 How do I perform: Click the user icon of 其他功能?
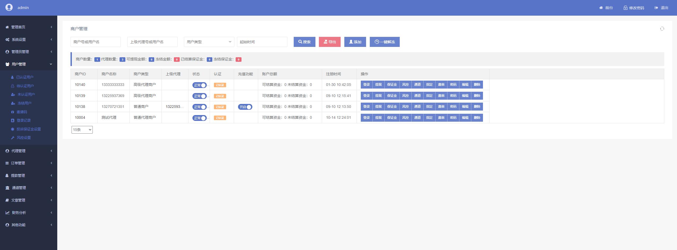pyautogui.click(x=7, y=225)
